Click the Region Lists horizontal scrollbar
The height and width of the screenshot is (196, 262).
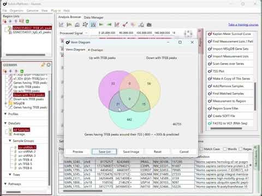pyautogui.click(x=26, y=54)
